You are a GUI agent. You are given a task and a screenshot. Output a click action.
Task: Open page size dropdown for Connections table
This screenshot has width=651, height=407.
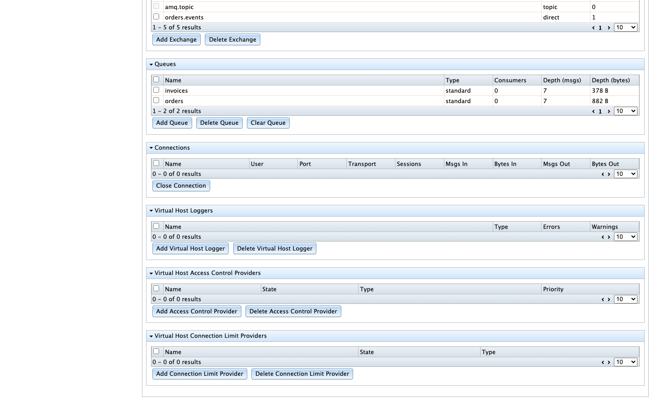626,174
